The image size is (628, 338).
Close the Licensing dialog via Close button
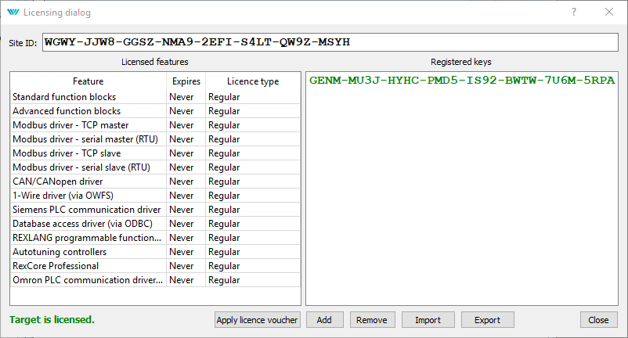tap(598, 320)
